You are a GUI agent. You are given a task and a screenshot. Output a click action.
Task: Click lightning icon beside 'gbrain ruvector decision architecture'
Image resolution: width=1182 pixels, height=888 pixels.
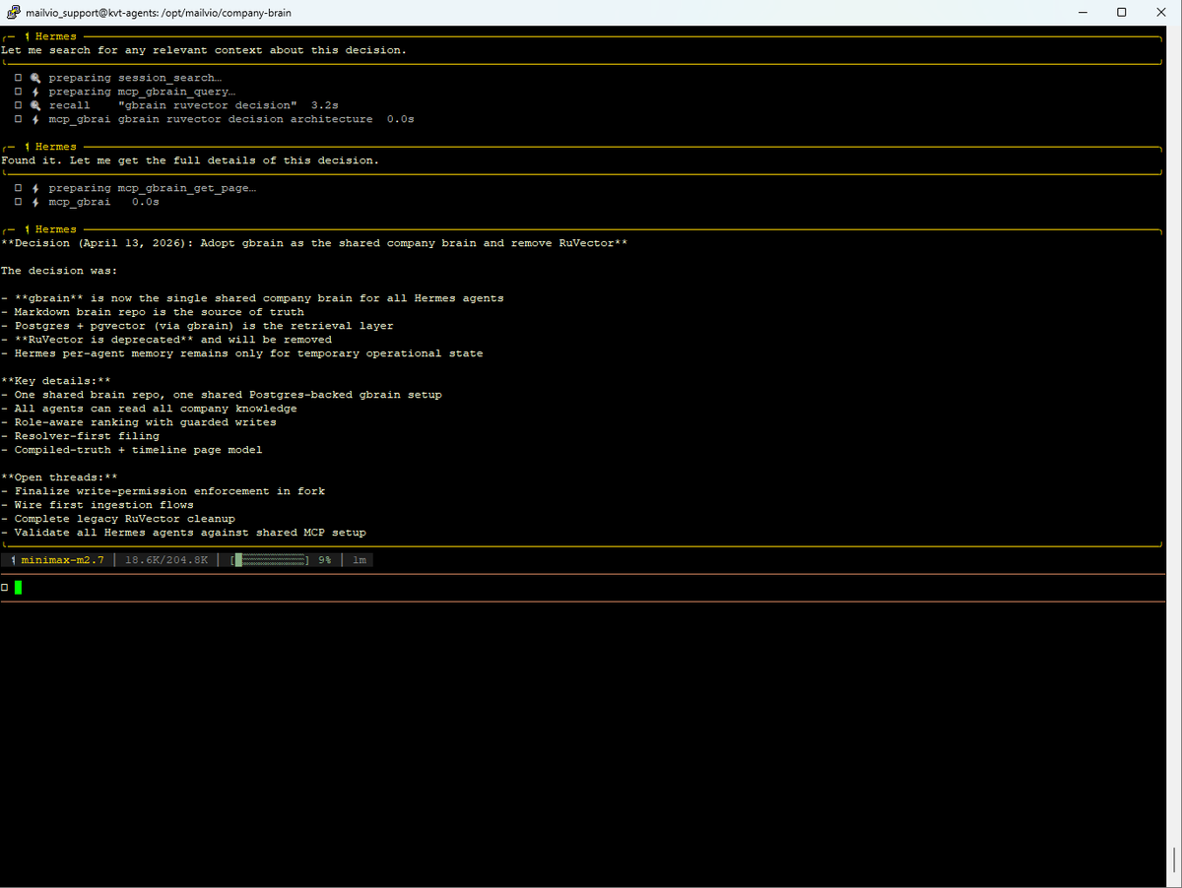[x=34, y=119]
